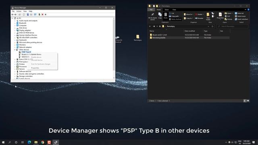Select the libusb-win32 folder row
258x145 pixels.
189,35
